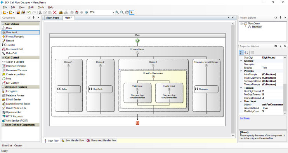Click the collapse-all minus circle icon

87,12
